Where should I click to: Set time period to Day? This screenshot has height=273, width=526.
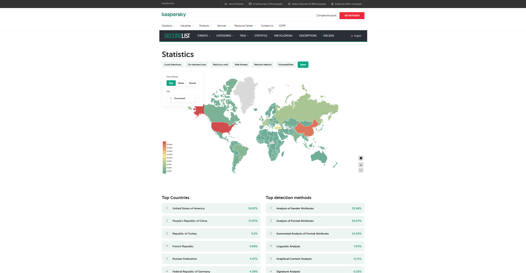171,83
